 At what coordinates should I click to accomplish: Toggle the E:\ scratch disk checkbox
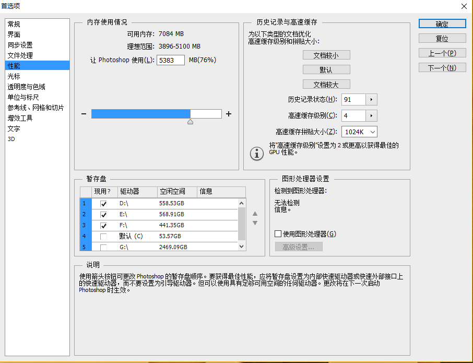103,215
